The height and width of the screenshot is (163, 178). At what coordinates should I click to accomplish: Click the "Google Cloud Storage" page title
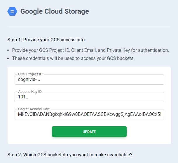click(55, 12)
